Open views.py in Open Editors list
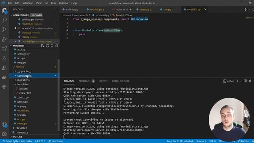 coord(27,33)
